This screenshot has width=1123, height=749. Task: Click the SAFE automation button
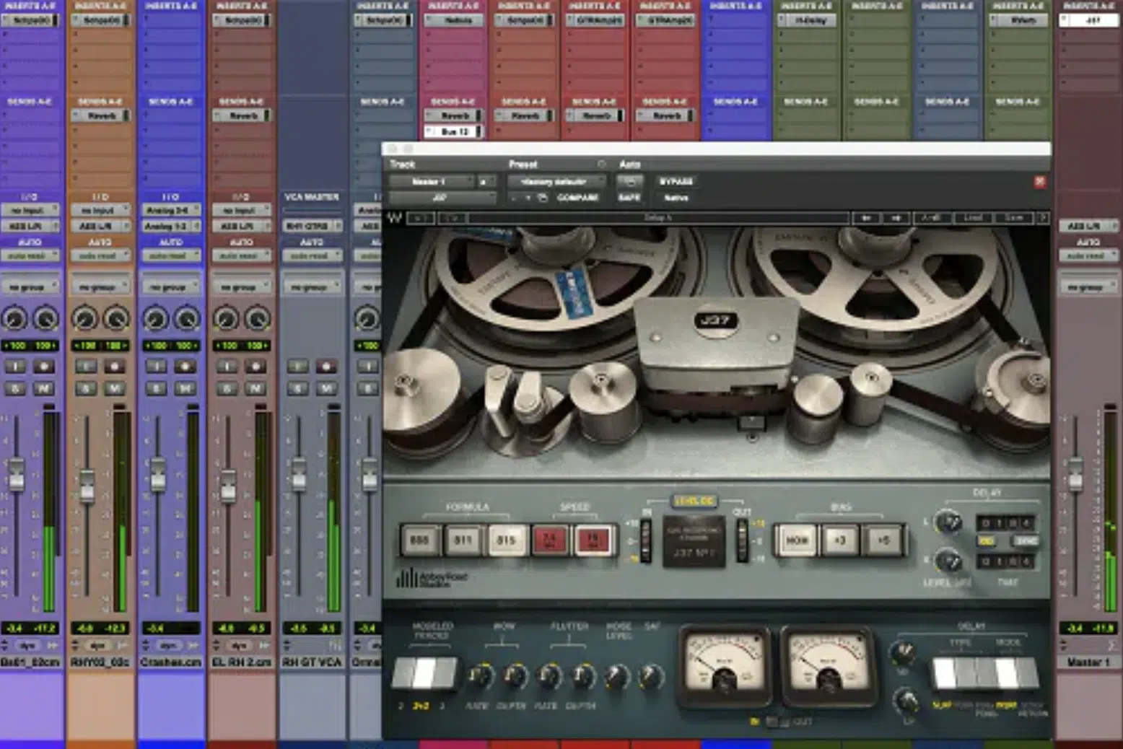pos(629,198)
